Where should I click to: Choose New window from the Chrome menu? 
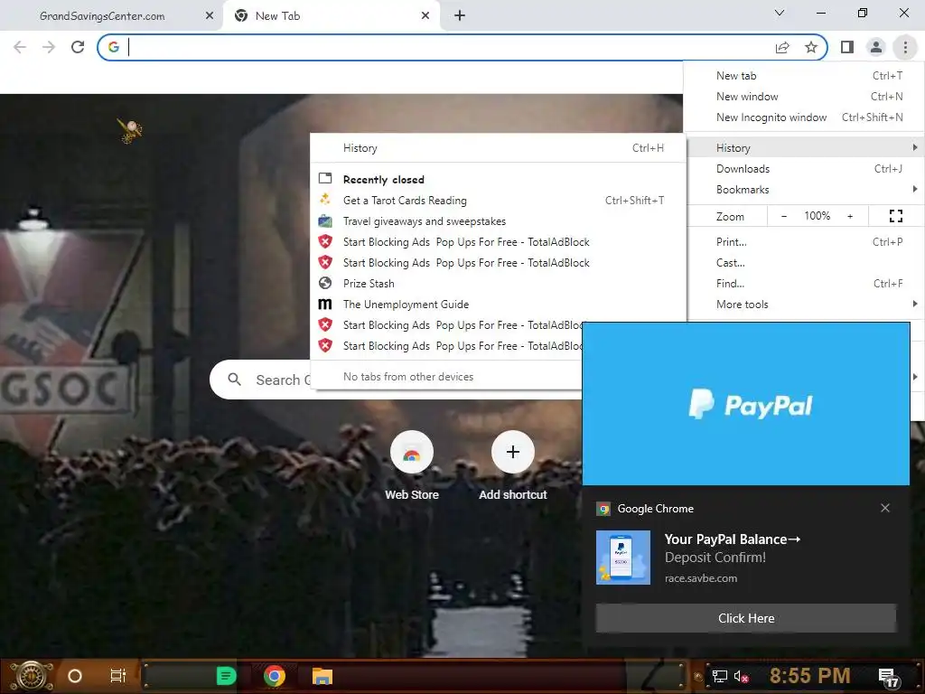(x=804, y=96)
